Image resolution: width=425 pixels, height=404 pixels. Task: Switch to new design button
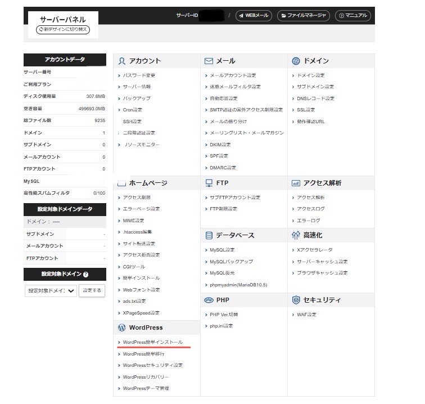[x=62, y=29]
